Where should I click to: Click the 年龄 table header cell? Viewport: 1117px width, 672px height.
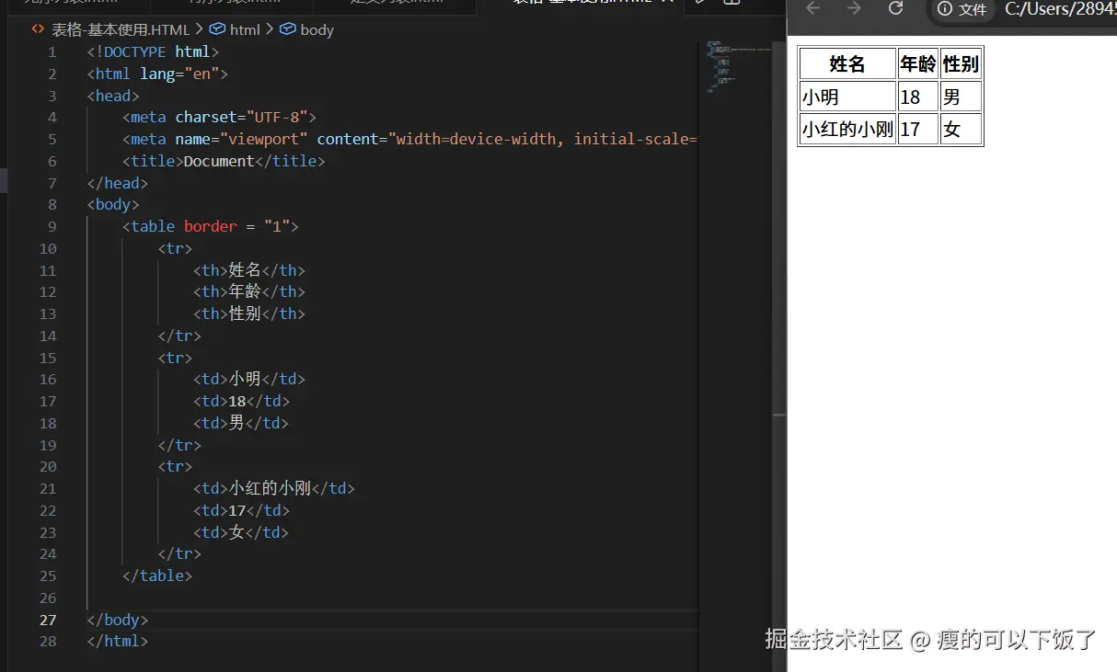[918, 63]
